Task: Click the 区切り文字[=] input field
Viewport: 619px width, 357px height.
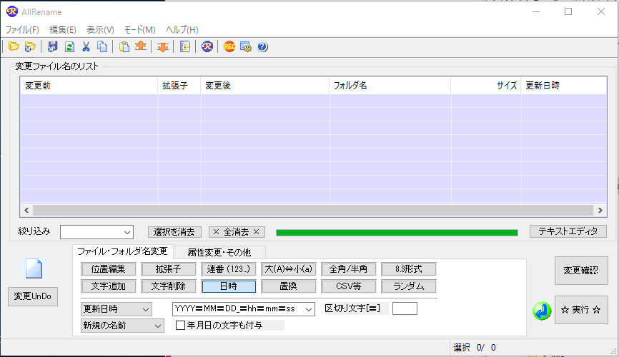Action: [x=405, y=308]
